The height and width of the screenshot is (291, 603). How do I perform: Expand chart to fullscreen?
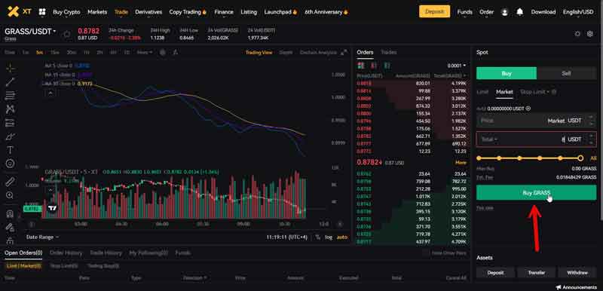[x=344, y=52]
